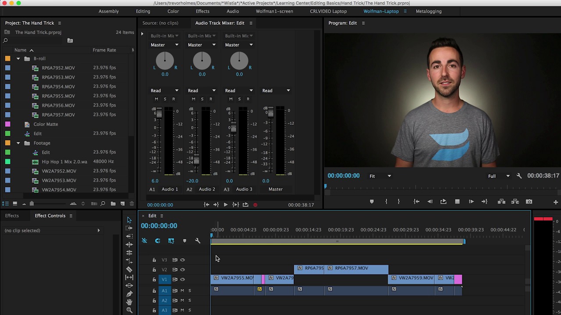Click record button in Audio Track Mixer
Screen dimensions: 561x315
(x=255, y=205)
